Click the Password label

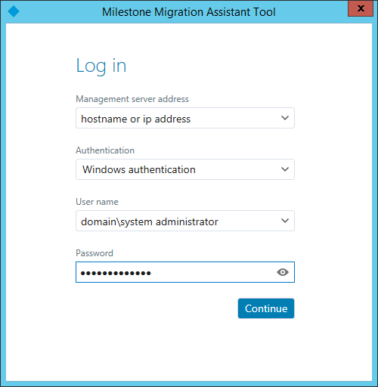94,253
